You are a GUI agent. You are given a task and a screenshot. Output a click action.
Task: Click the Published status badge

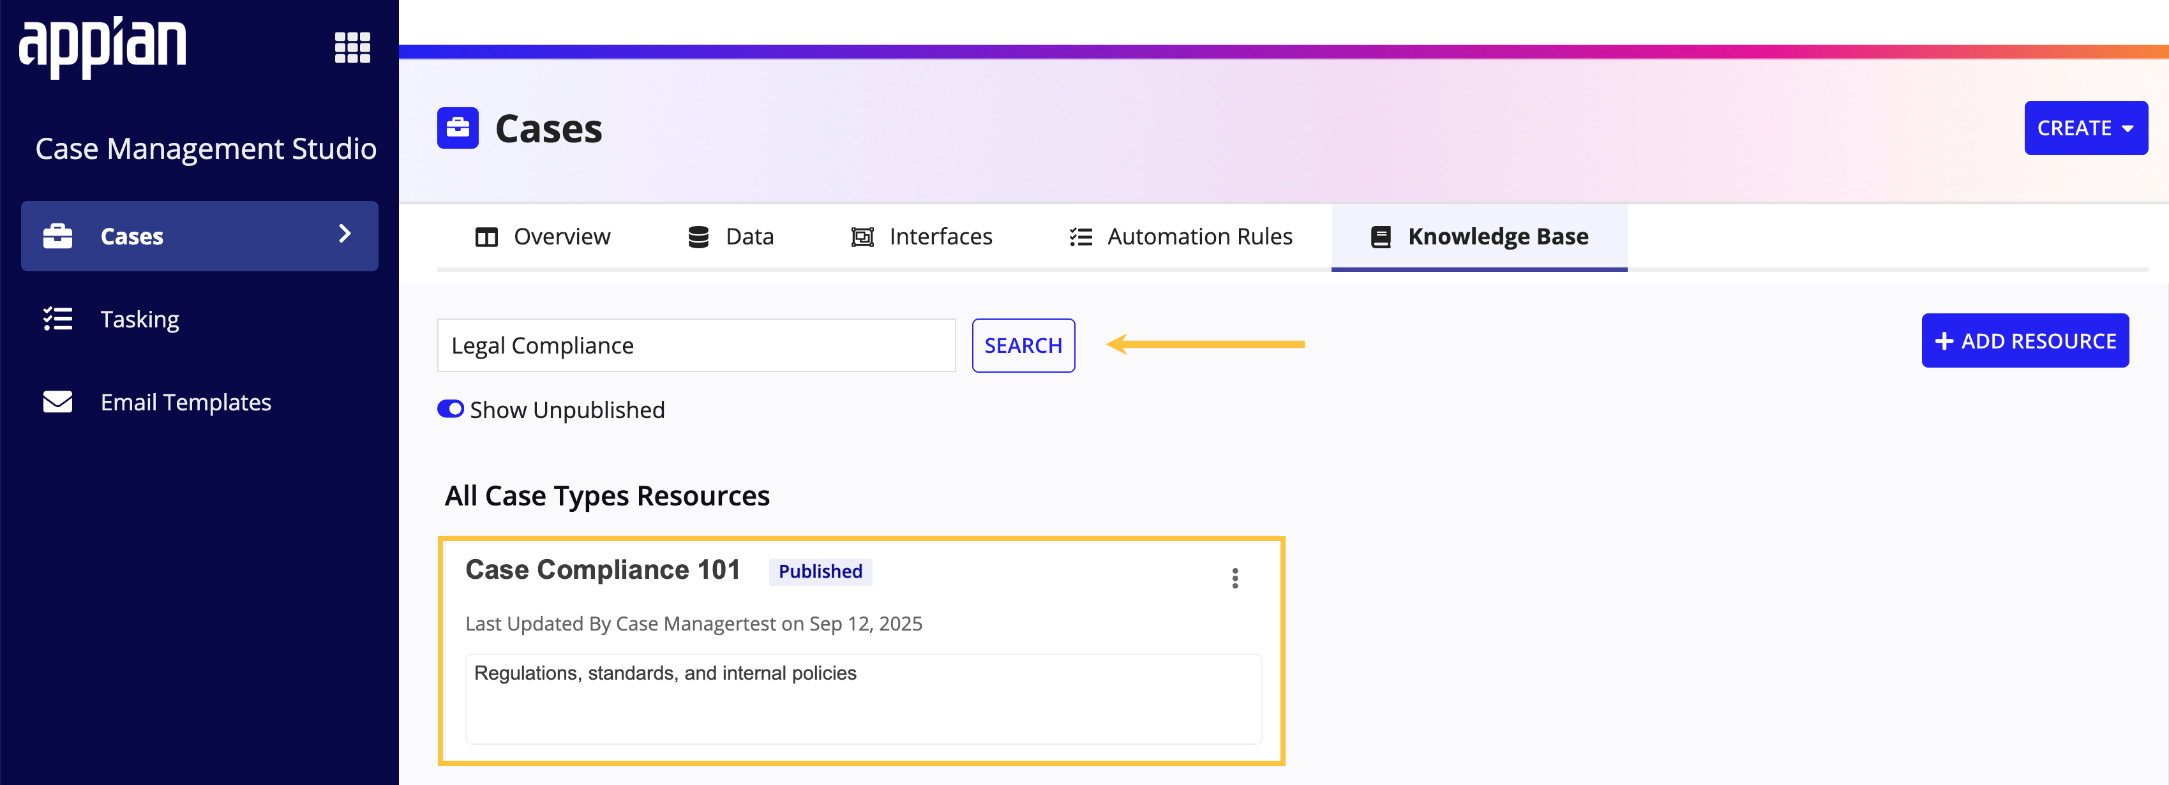820,572
